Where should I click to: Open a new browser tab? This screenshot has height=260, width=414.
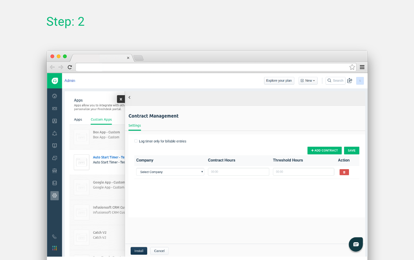click(139, 58)
